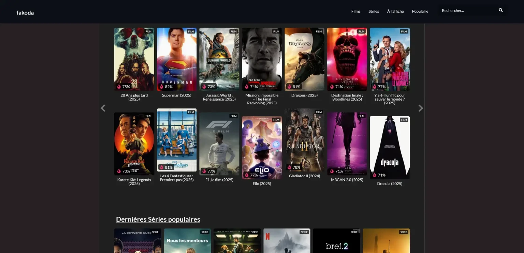Select the 28 Ans plus tard poster image

[x=134, y=59]
